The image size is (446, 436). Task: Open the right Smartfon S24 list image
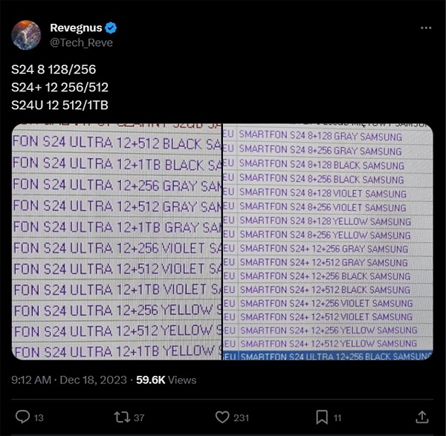point(328,241)
